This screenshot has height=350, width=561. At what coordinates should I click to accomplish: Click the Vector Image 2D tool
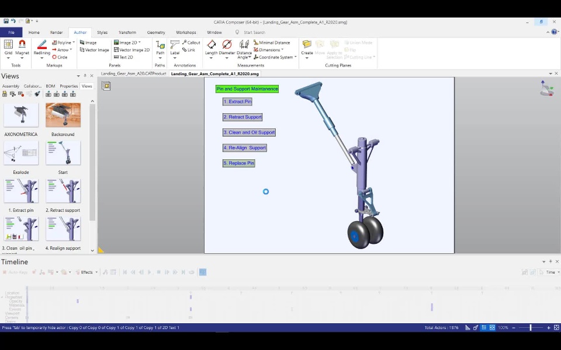(131, 50)
